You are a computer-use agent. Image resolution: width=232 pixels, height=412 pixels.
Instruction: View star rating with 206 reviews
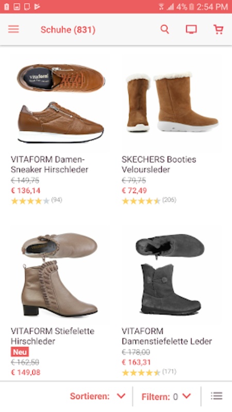point(149,200)
